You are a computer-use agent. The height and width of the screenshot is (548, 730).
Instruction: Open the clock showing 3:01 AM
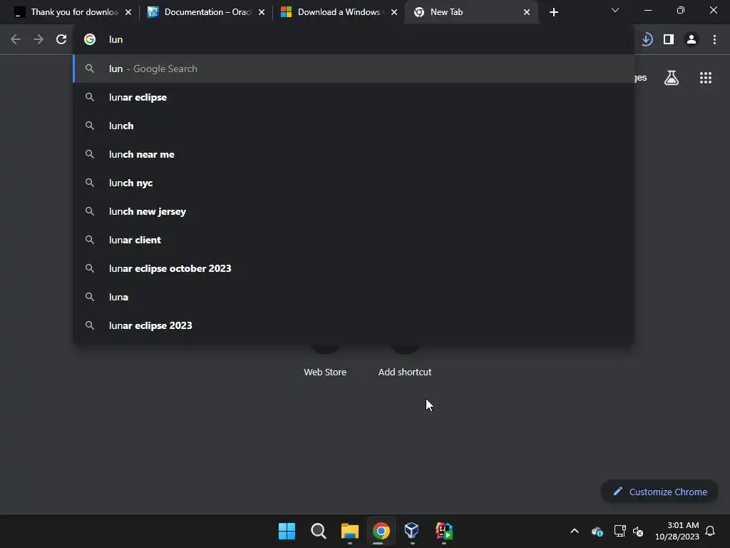[677, 531]
